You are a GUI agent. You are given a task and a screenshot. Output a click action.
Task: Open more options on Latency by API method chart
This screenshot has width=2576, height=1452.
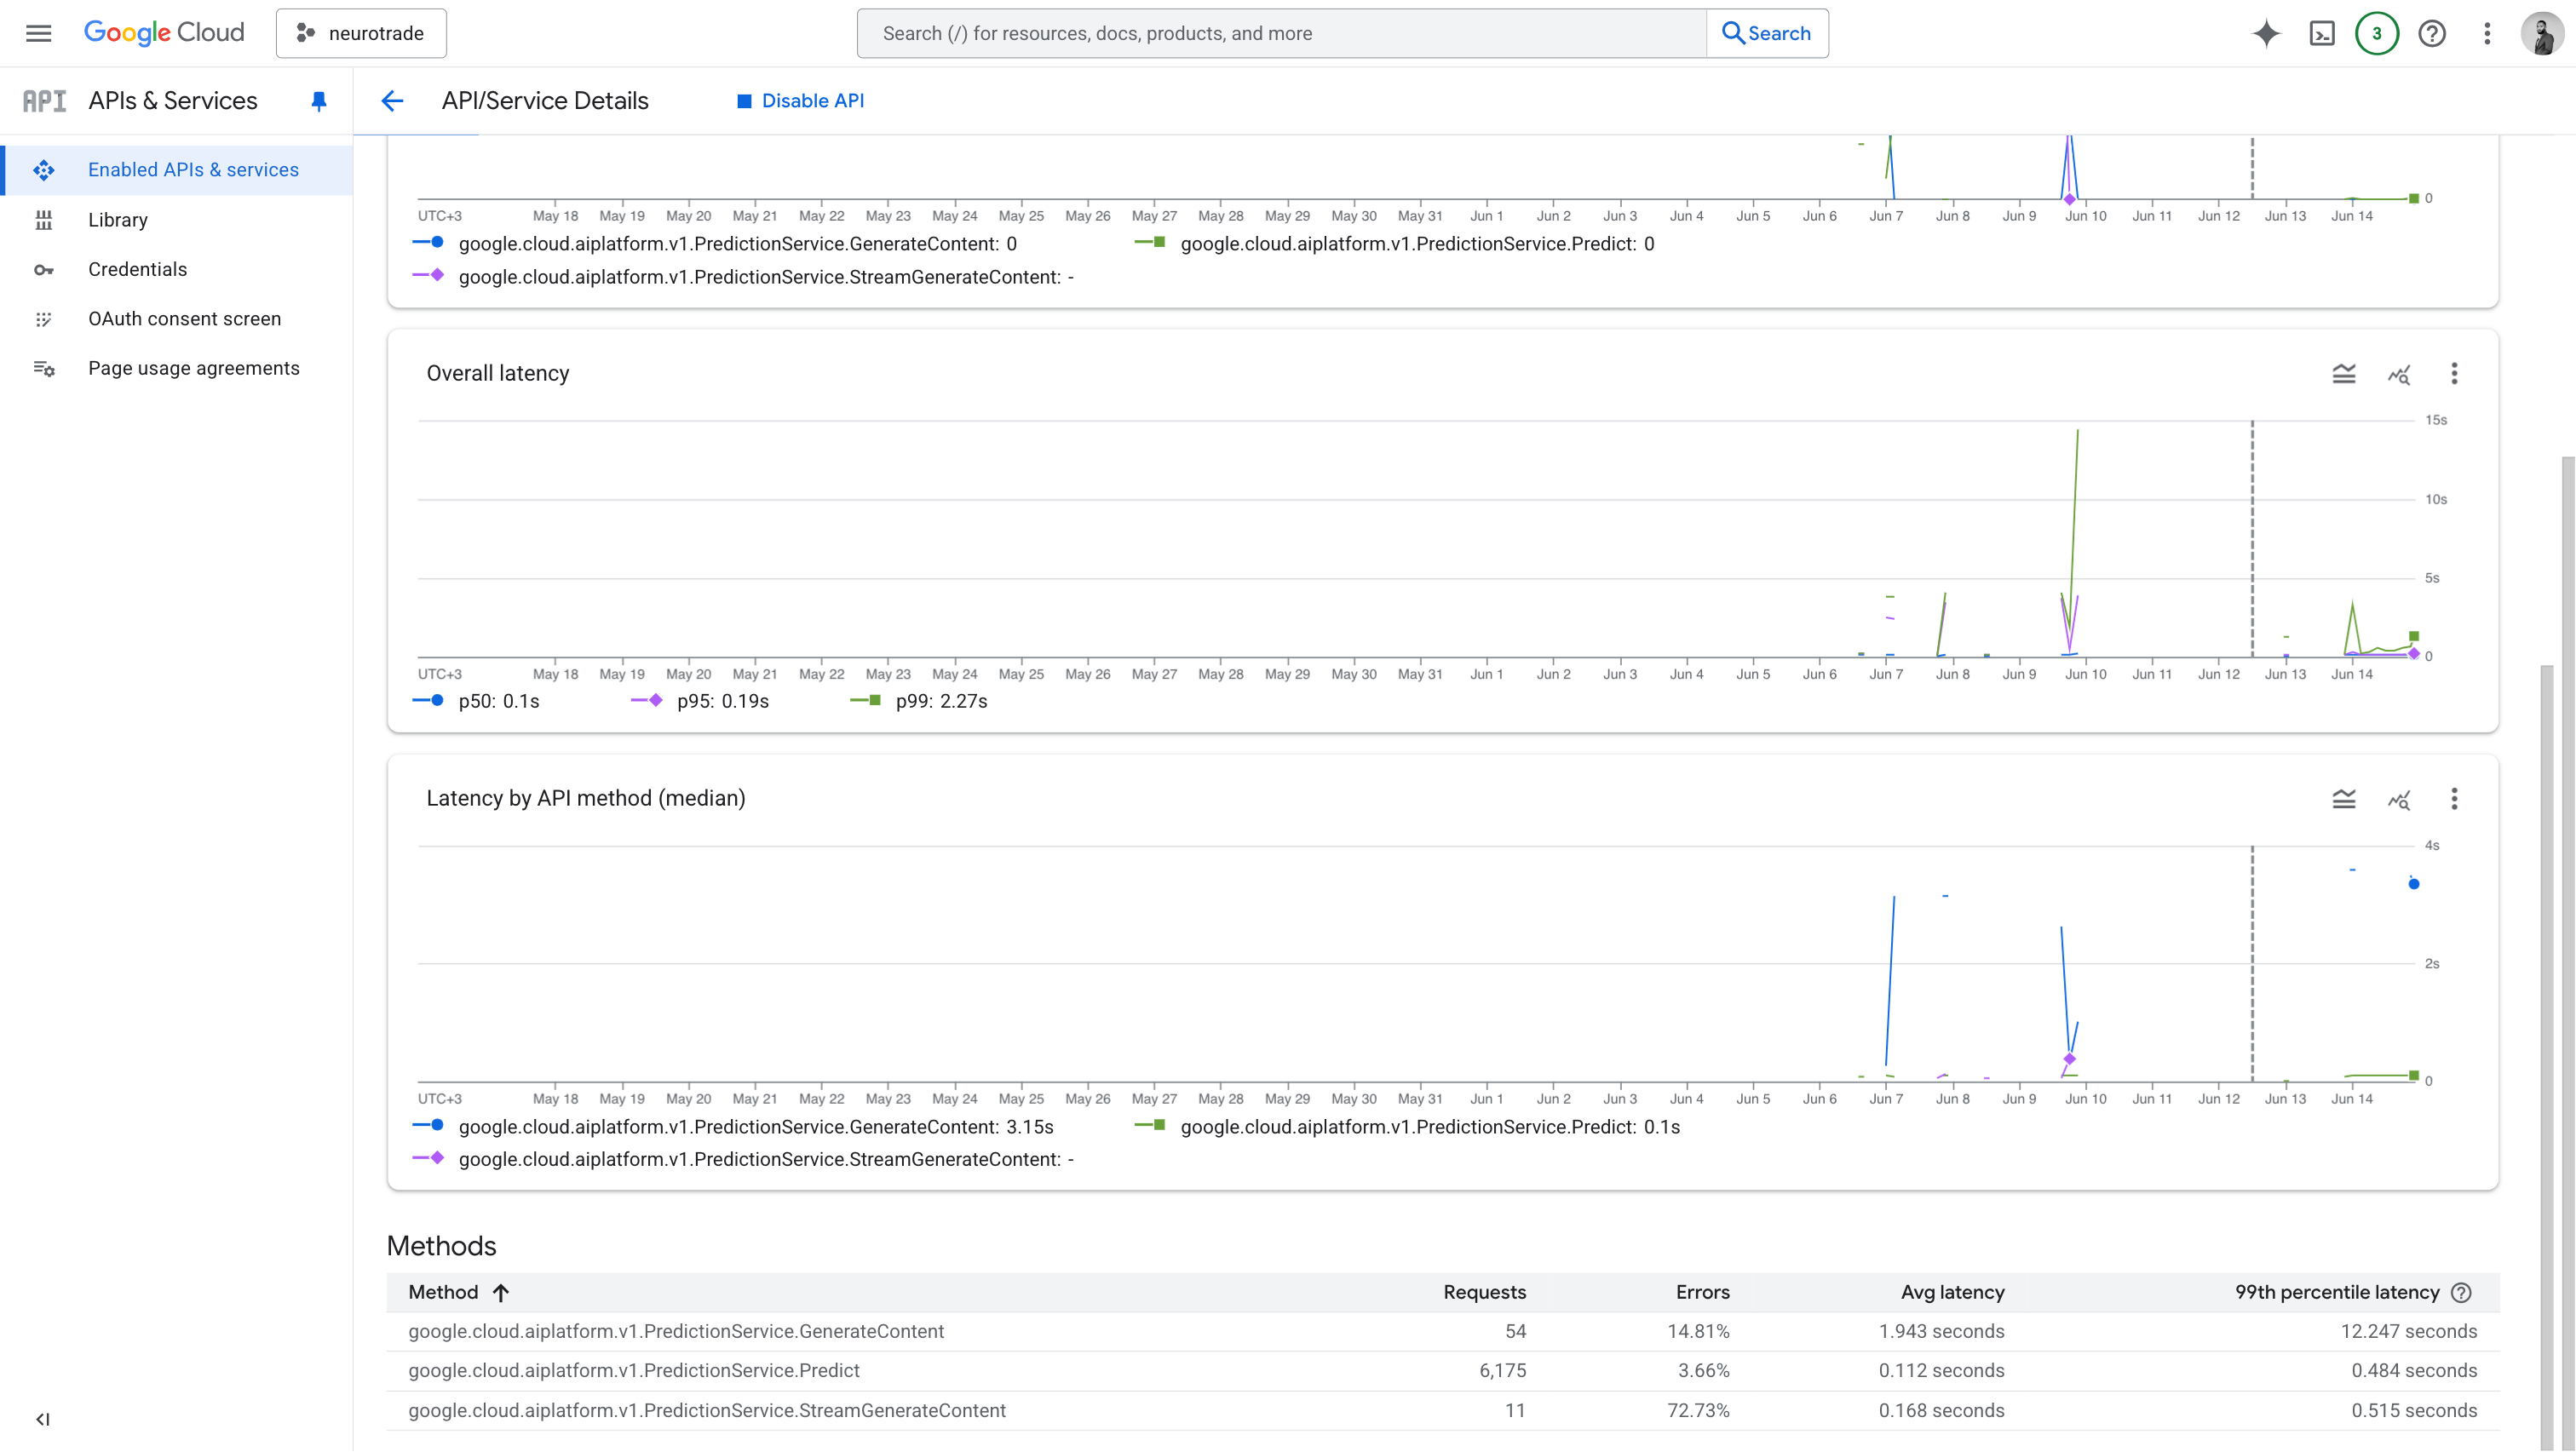[2454, 799]
